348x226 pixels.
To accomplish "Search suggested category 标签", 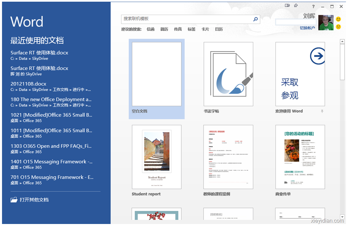I will (191, 29).
